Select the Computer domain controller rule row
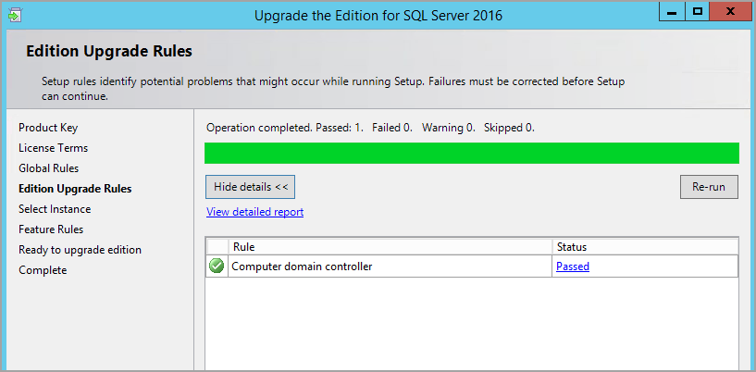The image size is (756, 372). click(x=389, y=267)
